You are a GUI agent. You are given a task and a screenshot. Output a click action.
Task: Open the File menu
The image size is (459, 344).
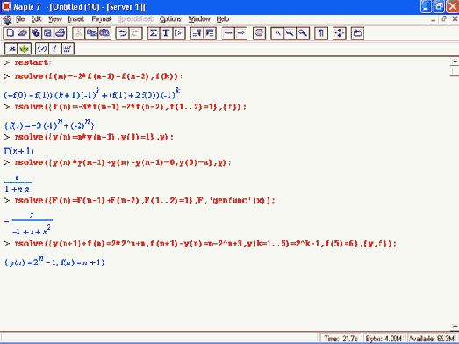pyautogui.click(x=20, y=19)
